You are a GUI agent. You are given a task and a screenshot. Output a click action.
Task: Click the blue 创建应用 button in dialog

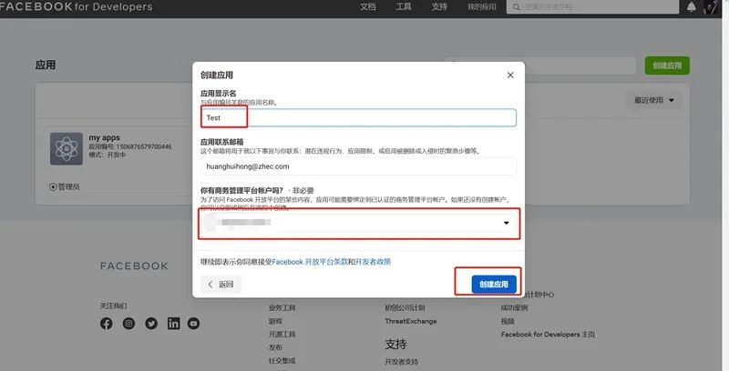494,285
